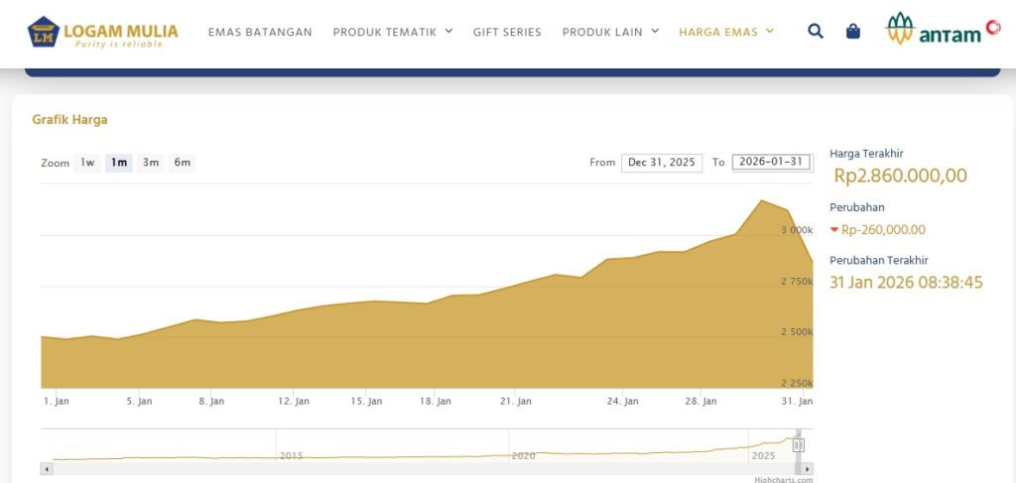
Task: Open the shopping bag cart icon
Action: coord(853,32)
